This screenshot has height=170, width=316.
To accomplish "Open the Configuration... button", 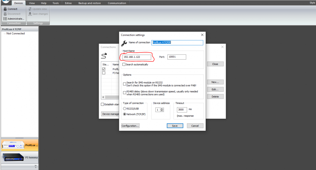I will point(130,126).
